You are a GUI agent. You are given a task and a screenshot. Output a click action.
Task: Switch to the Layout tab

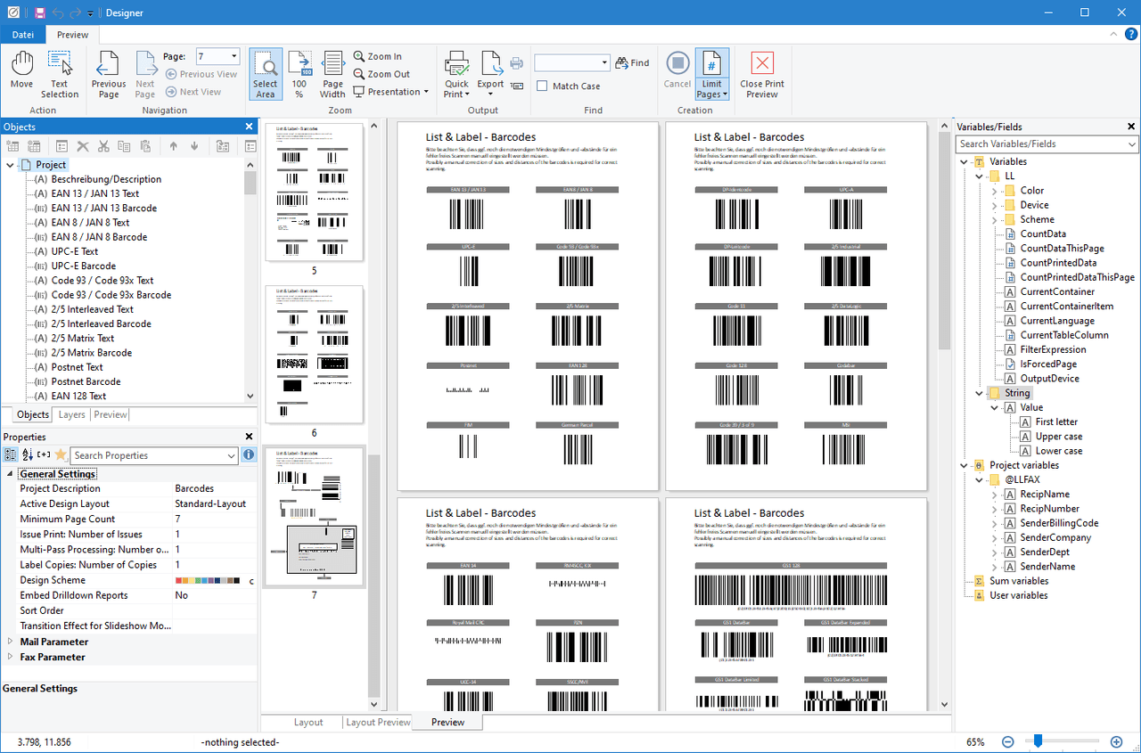[308, 722]
